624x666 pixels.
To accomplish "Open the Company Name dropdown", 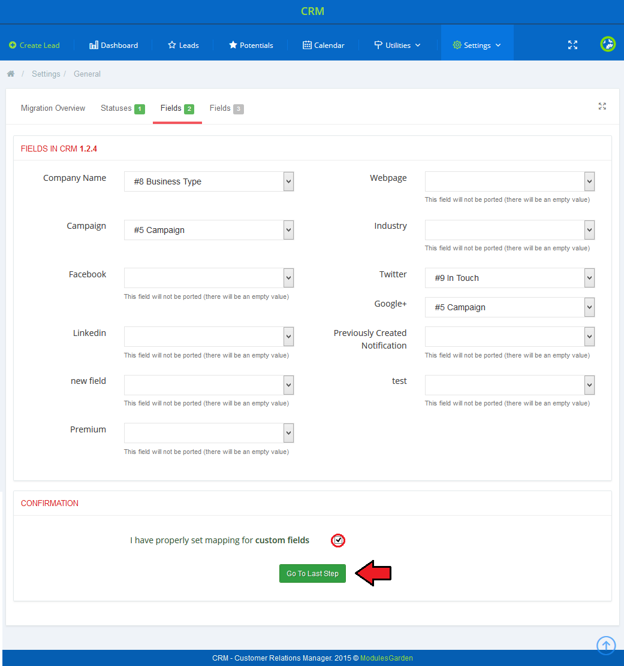I will tap(209, 181).
